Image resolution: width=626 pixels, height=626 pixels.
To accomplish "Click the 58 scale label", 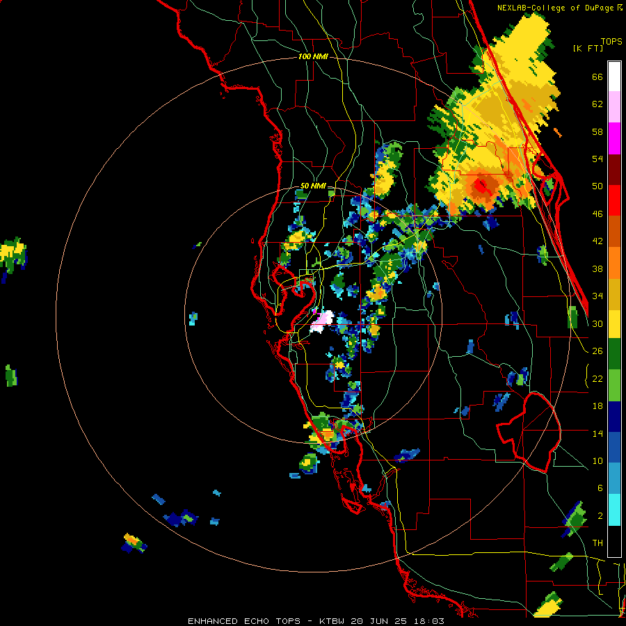I will tap(597, 131).
